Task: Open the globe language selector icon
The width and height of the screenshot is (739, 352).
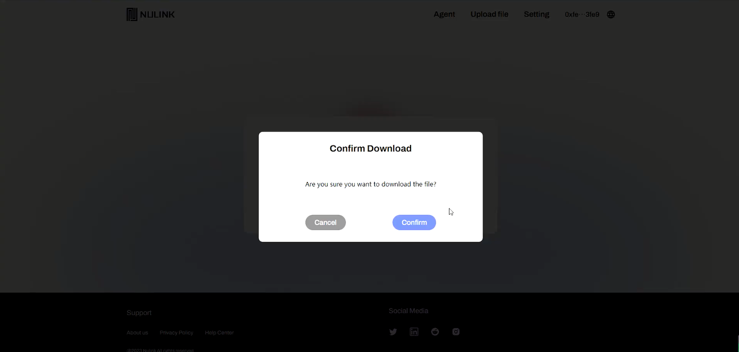Action: coord(611,14)
